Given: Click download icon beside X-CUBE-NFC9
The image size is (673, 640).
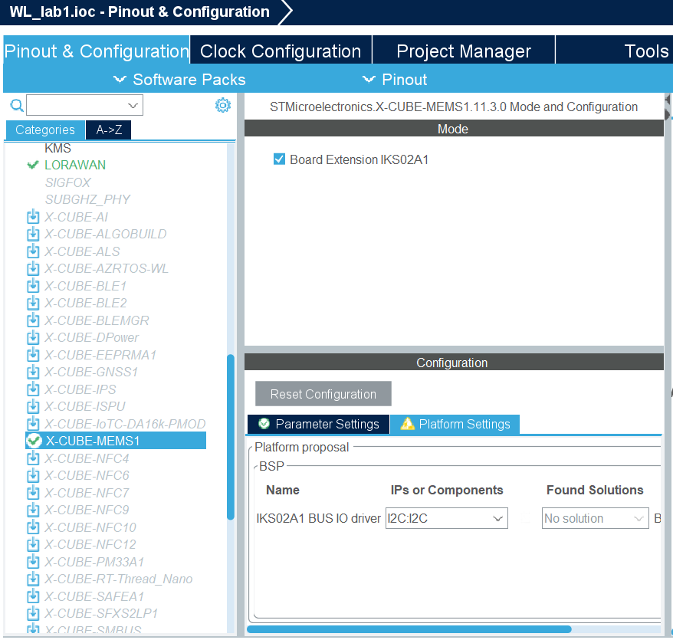Looking at the screenshot, I should coord(33,510).
